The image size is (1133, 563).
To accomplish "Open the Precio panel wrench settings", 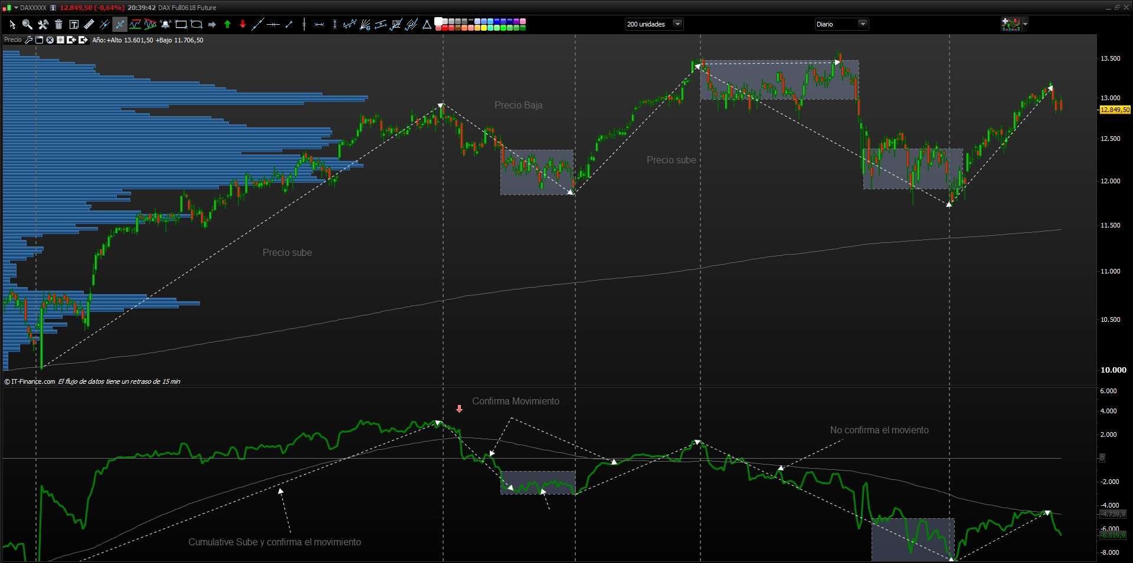I will point(28,40).
